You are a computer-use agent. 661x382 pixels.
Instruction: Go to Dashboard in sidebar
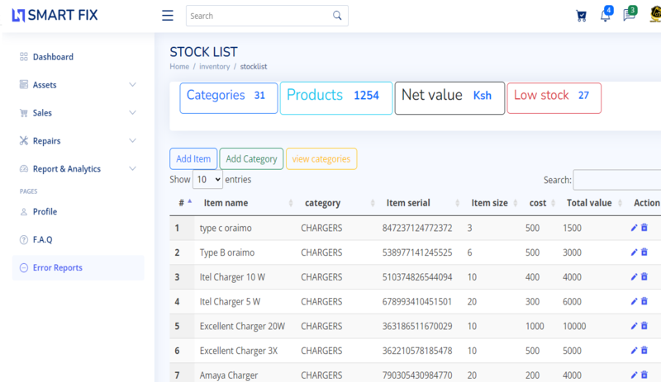[53, 57]
